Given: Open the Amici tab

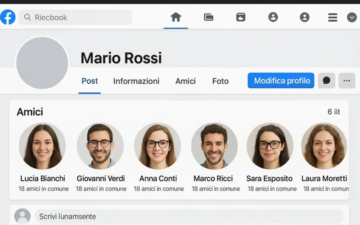Looking at the screenshot, I should 185,81.
